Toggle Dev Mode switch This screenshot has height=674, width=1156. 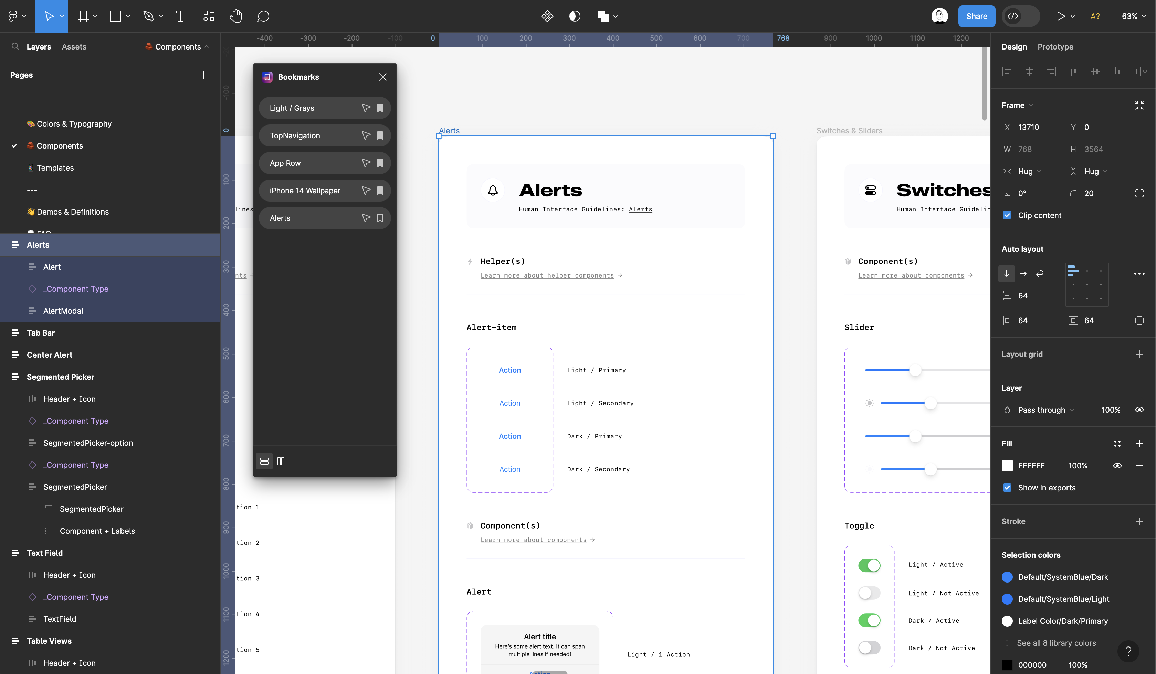point(1021,17)
